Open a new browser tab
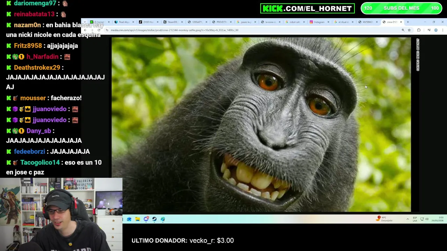The image size is (447, 251). 408,22
